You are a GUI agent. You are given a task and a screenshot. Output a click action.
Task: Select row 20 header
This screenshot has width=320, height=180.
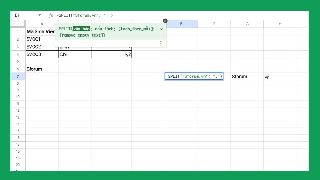tap(18, 165)
